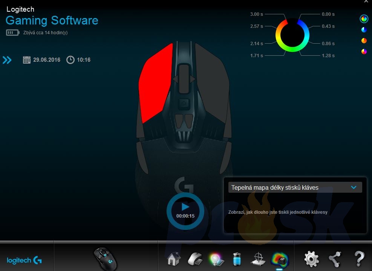This screenshot has height=271, width=372.
Task: Click the scroll wheel on the mouse diagram
Action: [184, 79]
